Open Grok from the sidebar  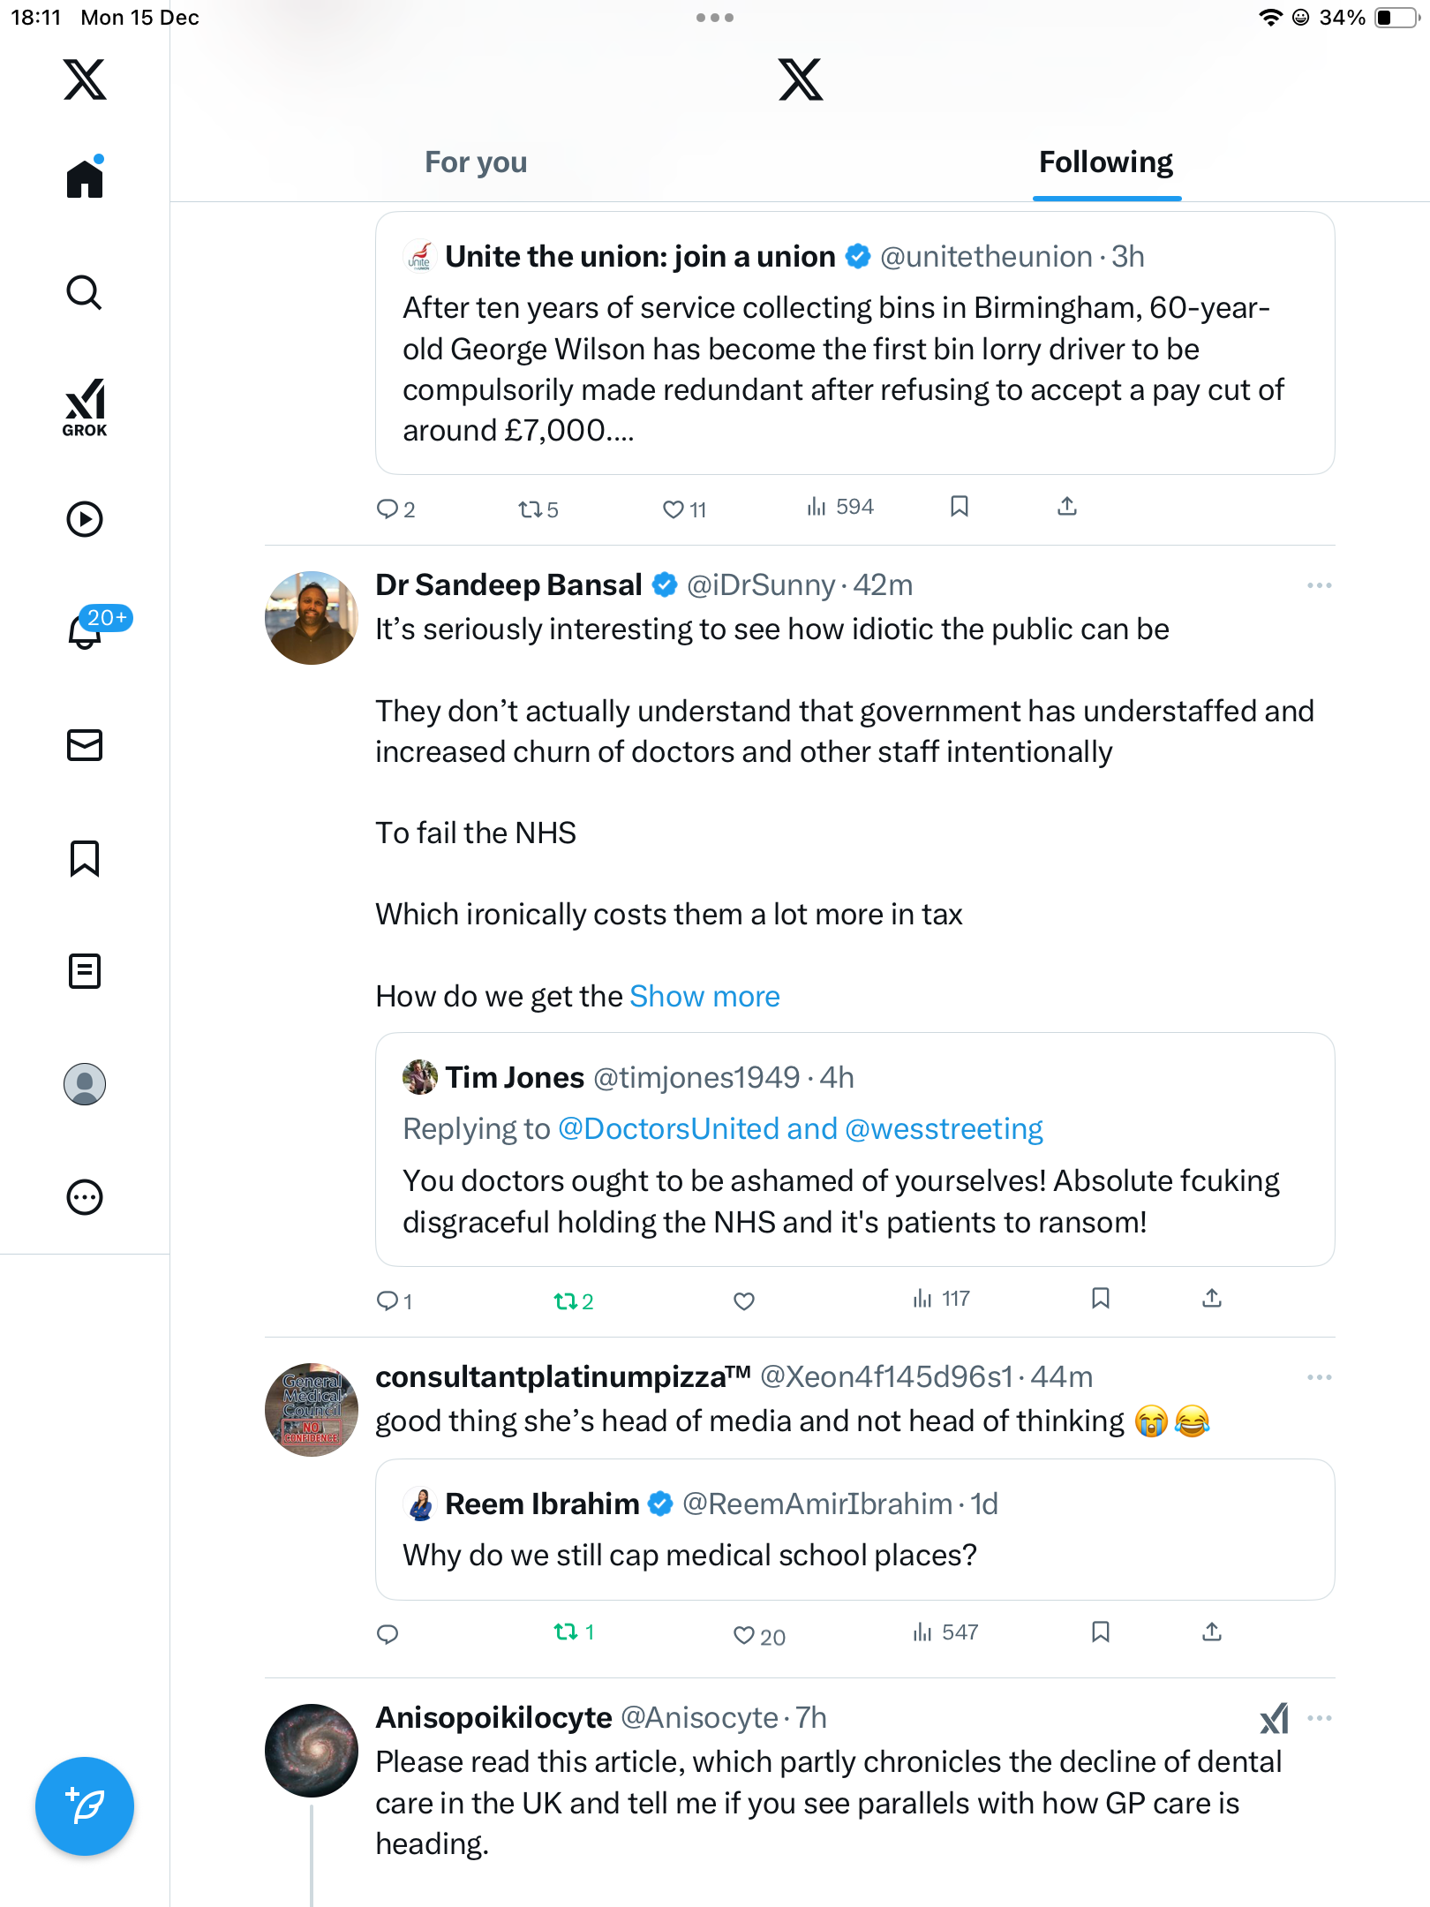[85, 408]
